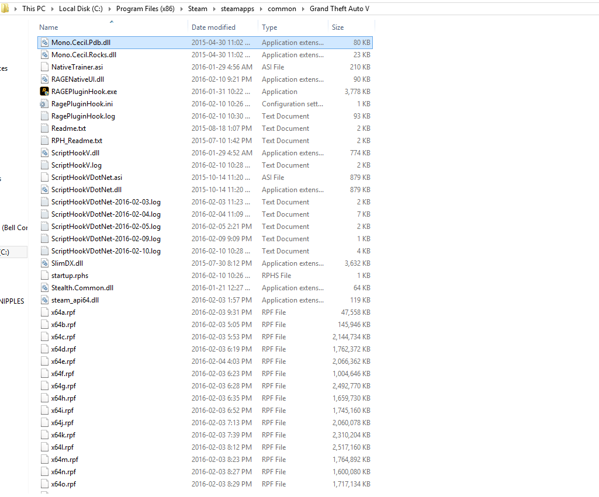Click the Grand Theft Auto V breadcrumb
599x497 pixels.
[339, 8]
